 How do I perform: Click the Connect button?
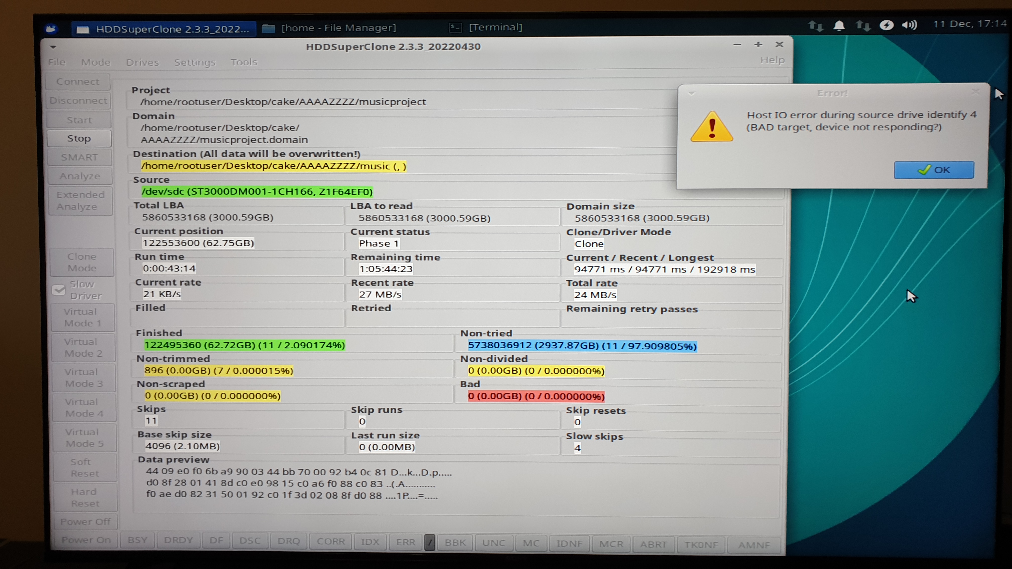[x=78, y=81]
